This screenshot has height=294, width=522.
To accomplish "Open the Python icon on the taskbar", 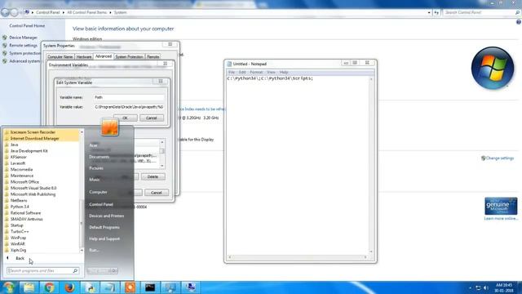I will (x=90, y=287).
